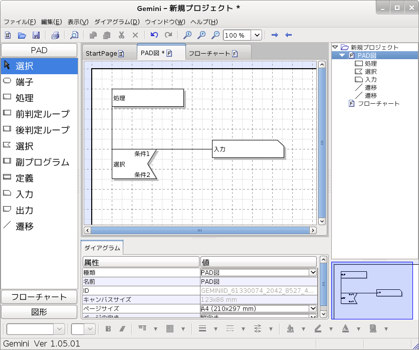Delete selection with the X icon
This screenshot has width=419, height=350.
(x=135, y=35)
